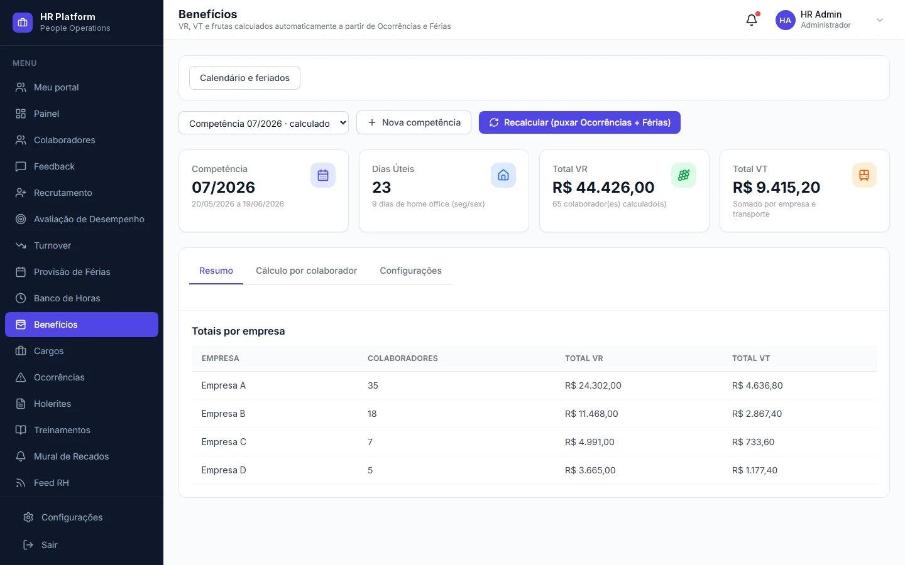Click the R$ 9.415,20 Total VT amount
This screenshot has height=565, width=905.
pos(776,187)
